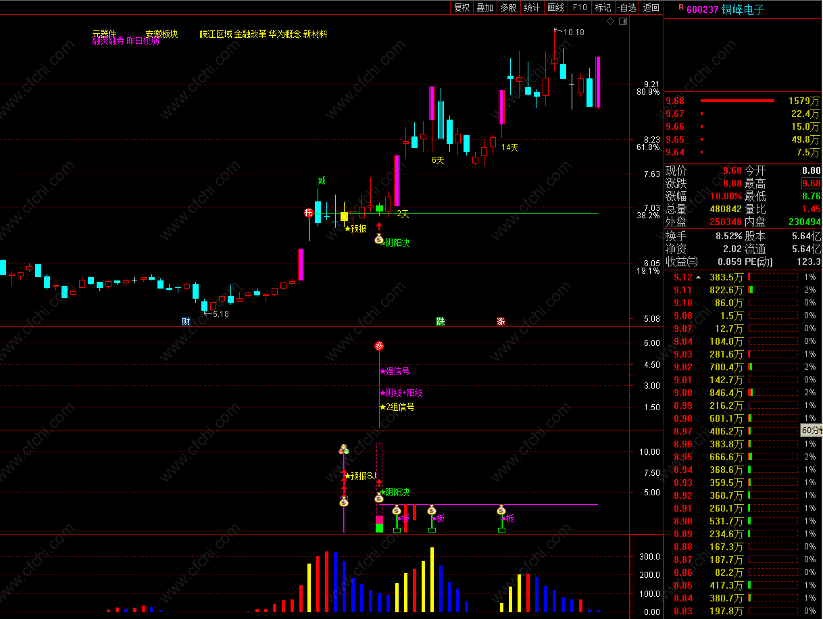The height and width of the screenshot is (619, 823).
Task: Click -自选 to remove from watchlist
Action: coord(626,7)
